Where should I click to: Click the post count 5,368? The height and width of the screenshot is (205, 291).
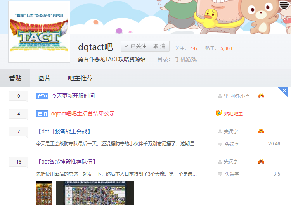226,48
